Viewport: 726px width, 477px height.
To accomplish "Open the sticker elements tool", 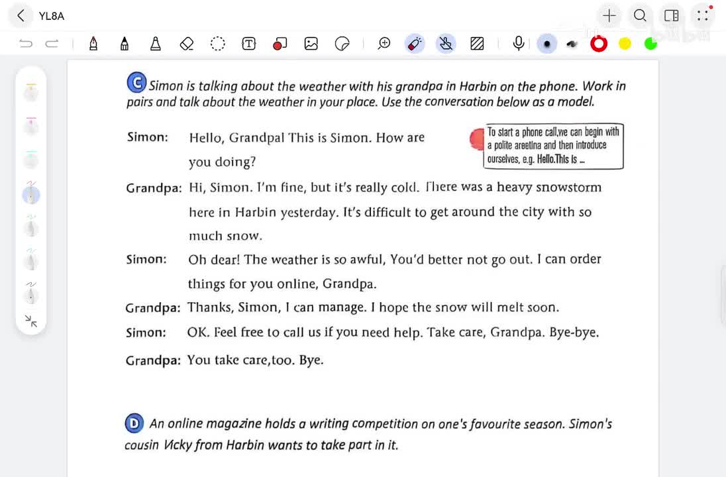I will tap(342, 44).
